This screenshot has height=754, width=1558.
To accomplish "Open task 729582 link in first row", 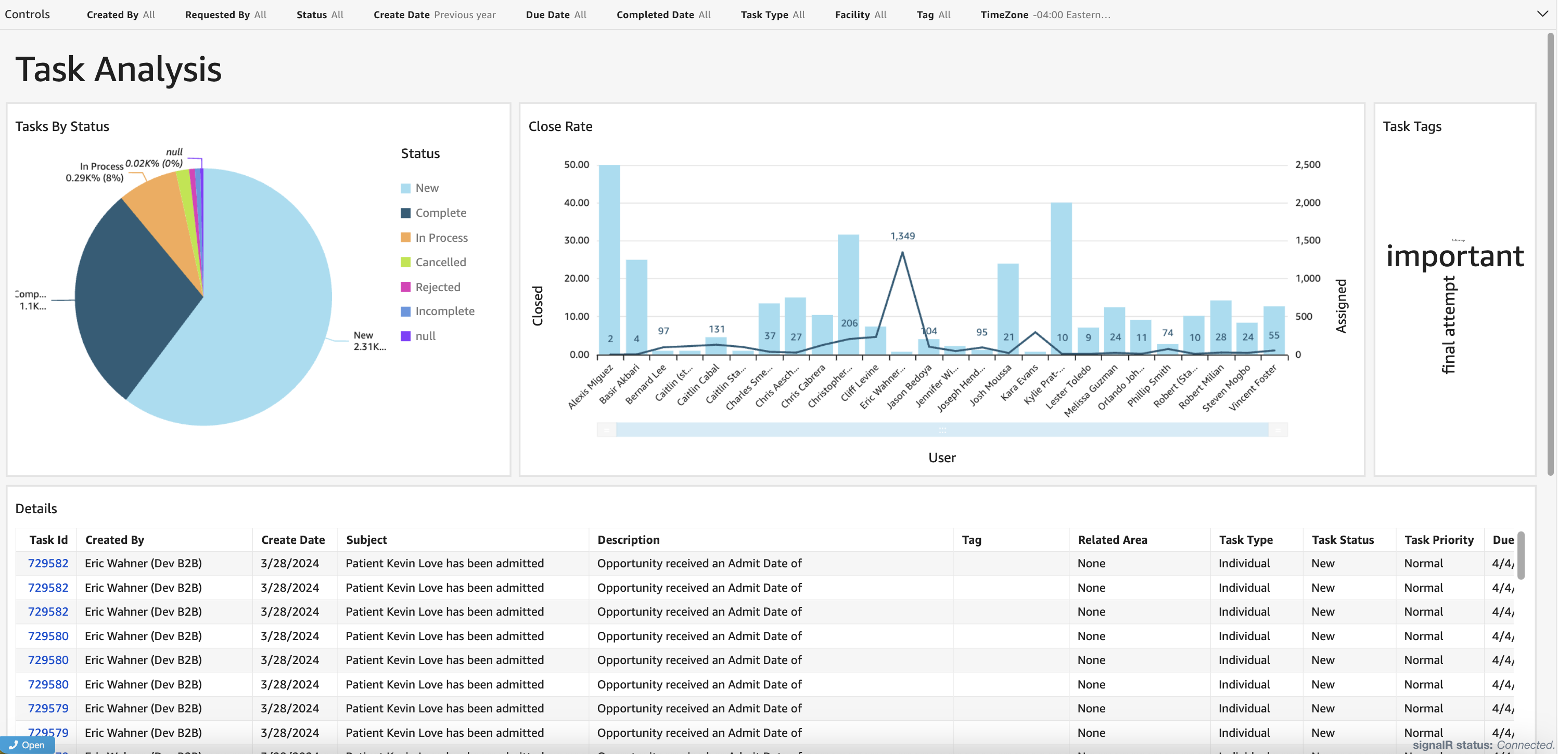I will 48,563.
